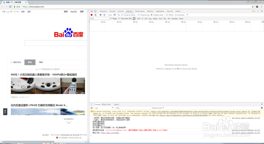This screenshot has height=144, width=264.
Task: Open the console context top dropdown
Action: 104,108
